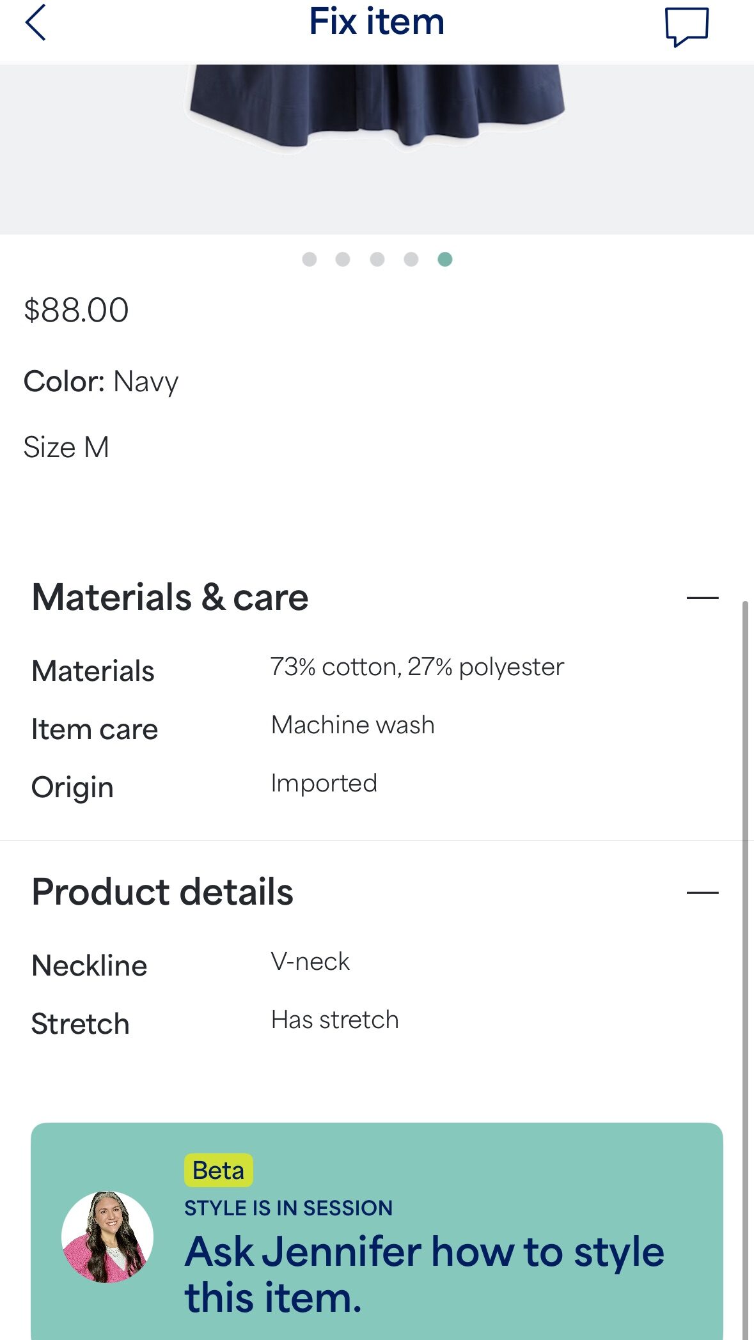Tap Jennifer's stylist avatar photo
This screenshot has height=1340, width=754.
pyautogui.click(x=107, y=1236)
